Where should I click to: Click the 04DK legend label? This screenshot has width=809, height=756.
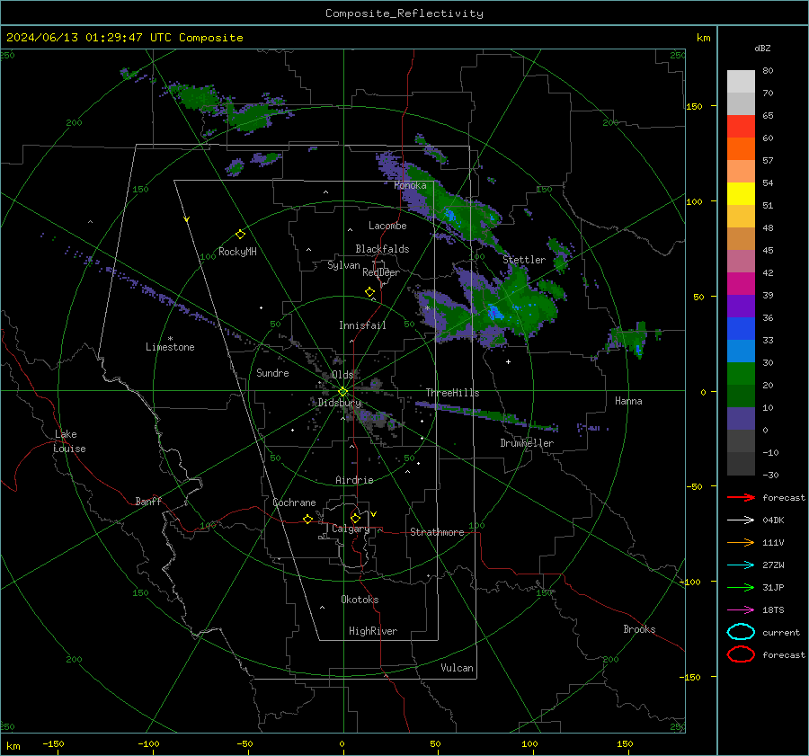tap(773, 520)
